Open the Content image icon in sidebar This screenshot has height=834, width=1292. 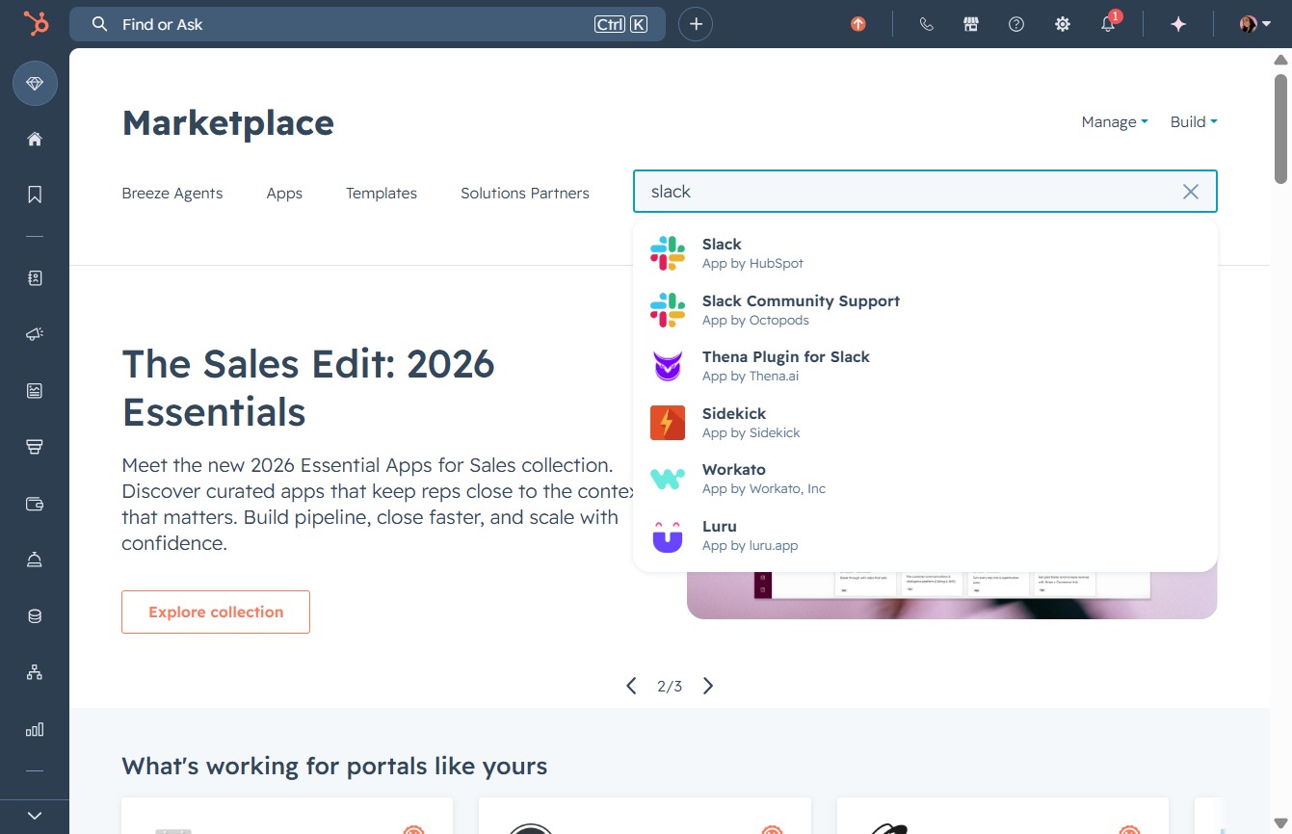[35, 390]
